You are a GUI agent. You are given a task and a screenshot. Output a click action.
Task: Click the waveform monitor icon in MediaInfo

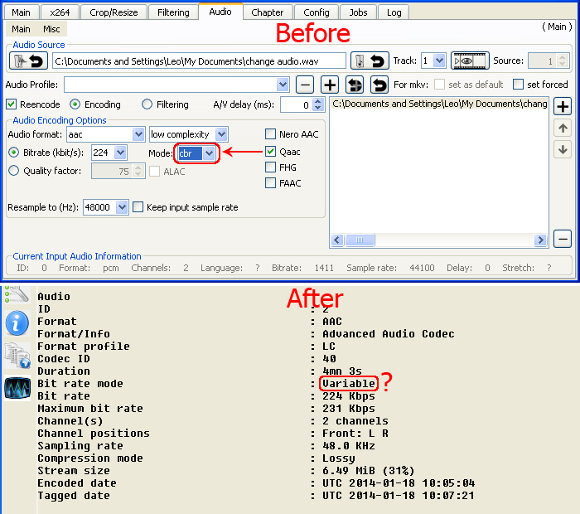pyautogui.click(x=17, y=389)
